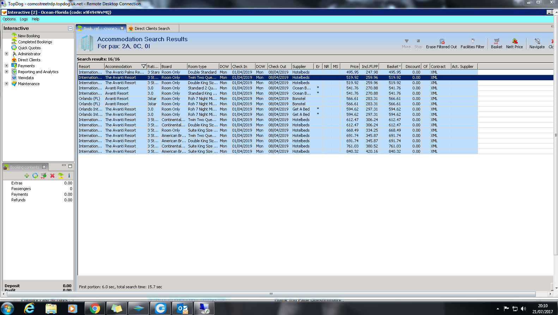Close the Booking contents tab
The width and height of the screenshot is (558, 315).
point(44,167)
